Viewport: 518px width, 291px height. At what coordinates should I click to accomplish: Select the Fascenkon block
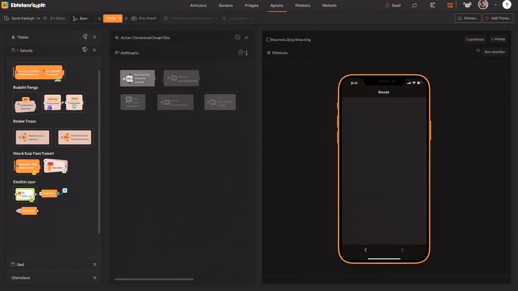coord(56,166)
